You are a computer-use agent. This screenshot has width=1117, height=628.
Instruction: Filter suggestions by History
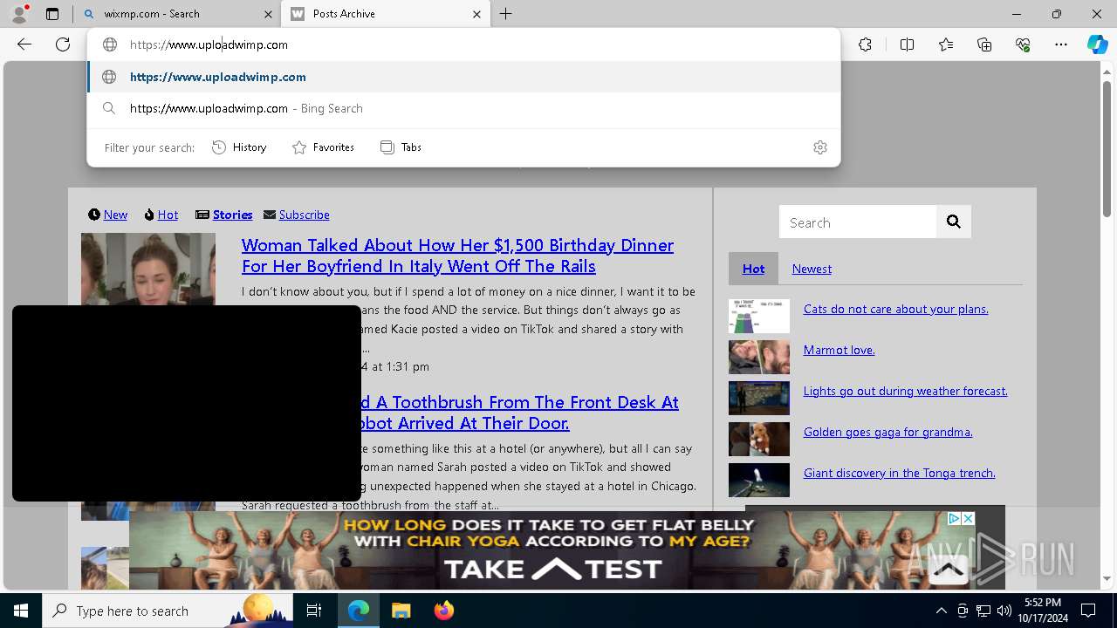[x=239, y=147]
